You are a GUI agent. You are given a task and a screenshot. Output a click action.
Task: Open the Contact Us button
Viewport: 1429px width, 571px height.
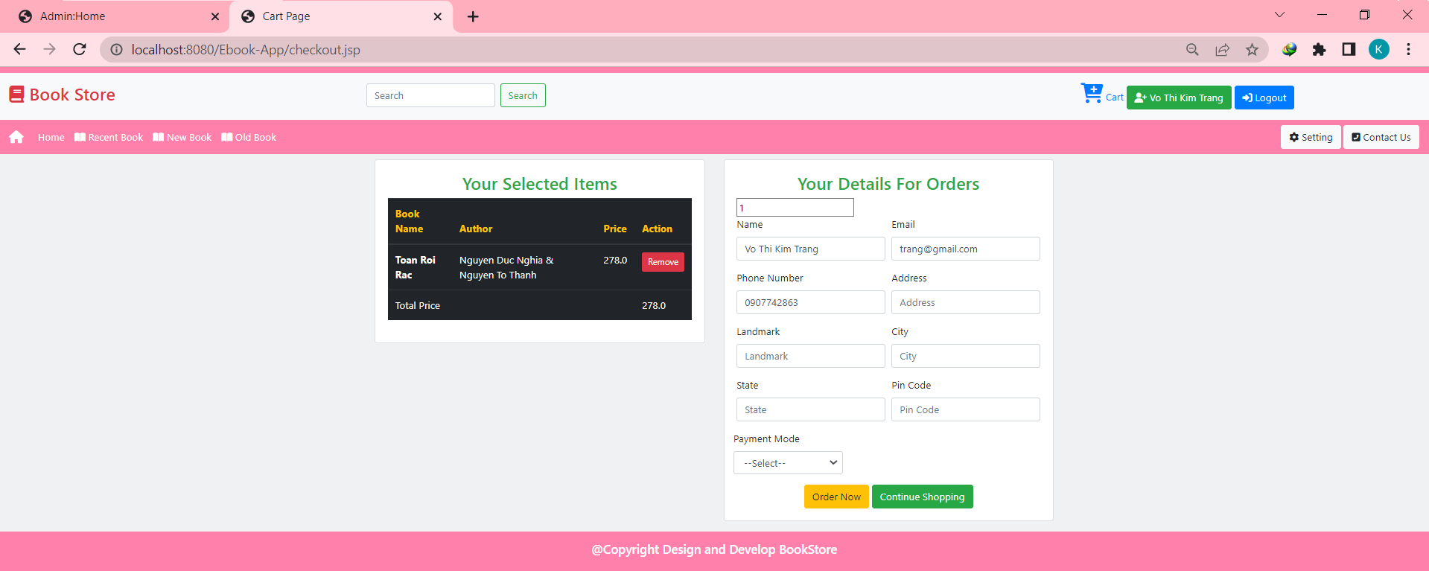pyautogui.click(x=1381, y=137)
